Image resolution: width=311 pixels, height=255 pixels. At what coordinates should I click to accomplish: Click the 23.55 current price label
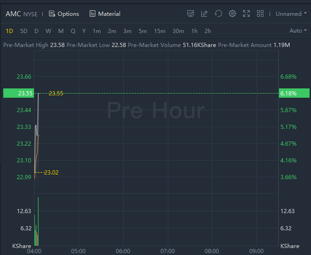25,94
